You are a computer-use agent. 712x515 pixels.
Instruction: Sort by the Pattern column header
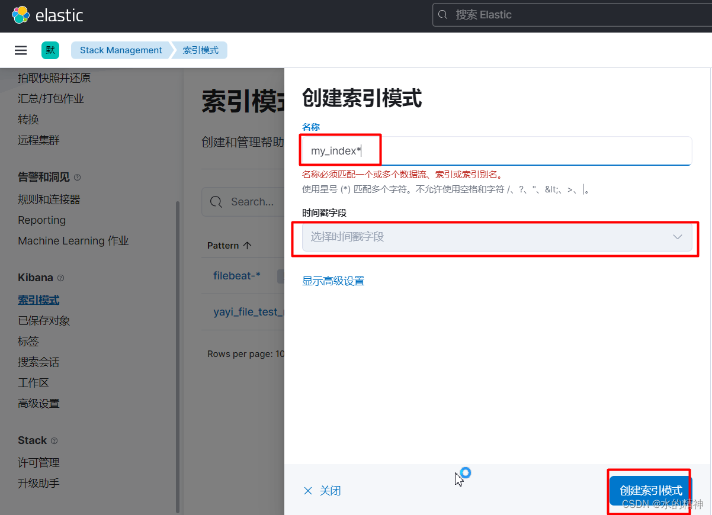click(229, 245)
